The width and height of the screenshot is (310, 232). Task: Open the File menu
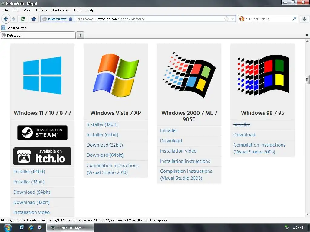[5, 10]
